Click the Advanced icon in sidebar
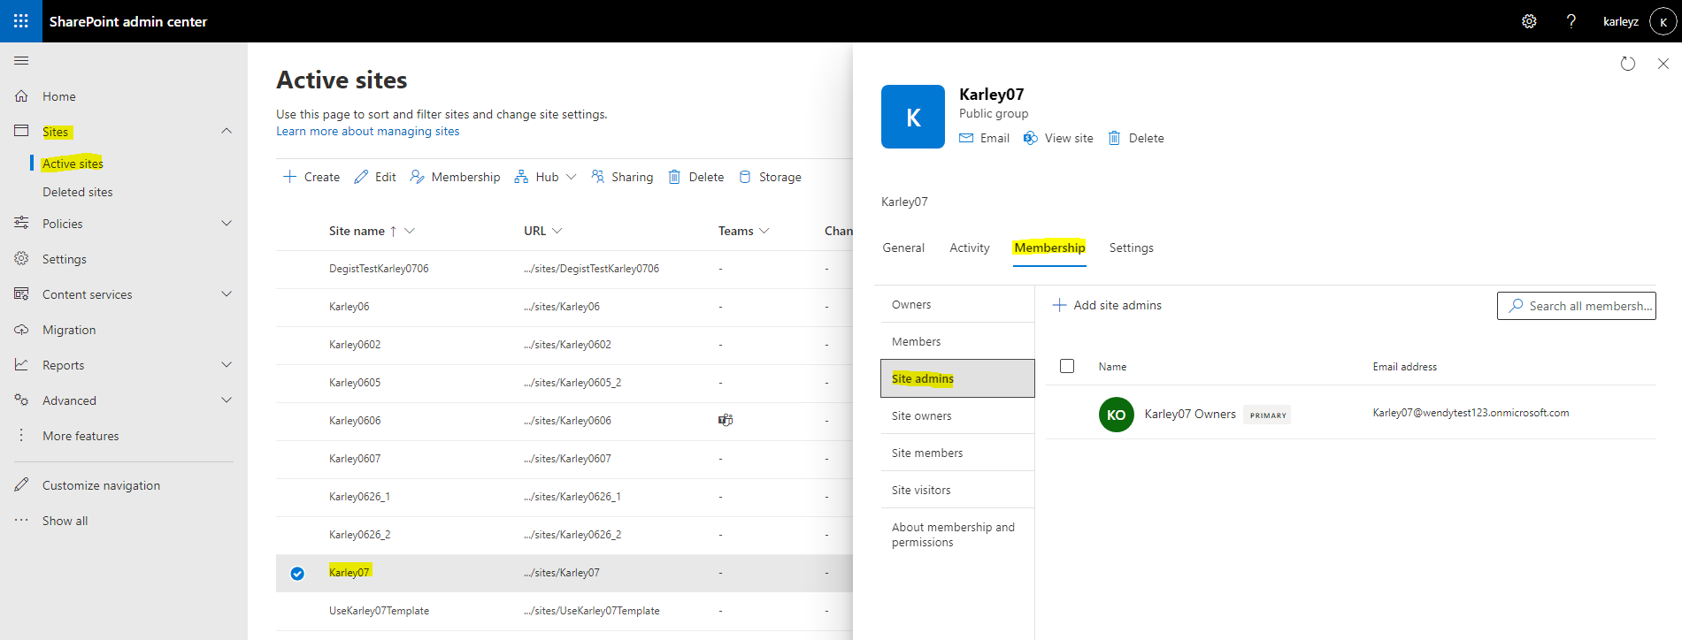Screen dimensions: 1682x640 [21, 400]
